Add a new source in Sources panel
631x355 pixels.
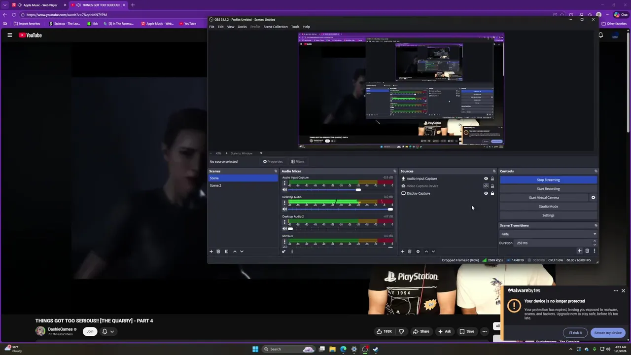pos(402,251)
